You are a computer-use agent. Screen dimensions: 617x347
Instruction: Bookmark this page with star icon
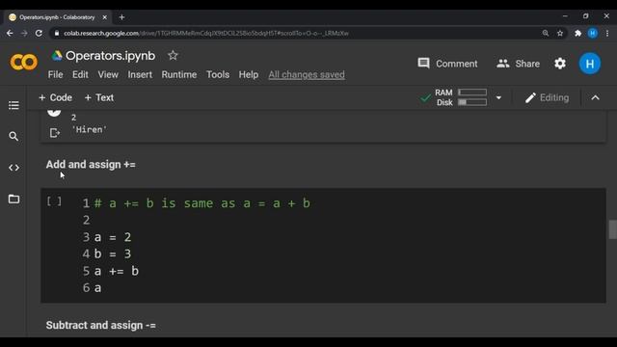point(560,33)
